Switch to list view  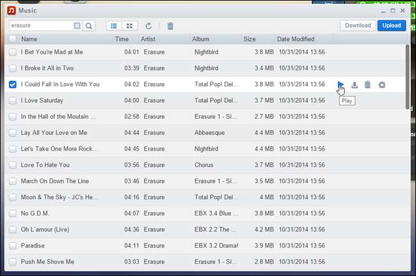(114, 26)
